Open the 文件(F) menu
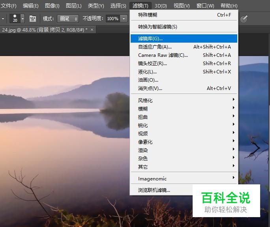Viewport: 270px width, 227px height. [x=8, y=6]
